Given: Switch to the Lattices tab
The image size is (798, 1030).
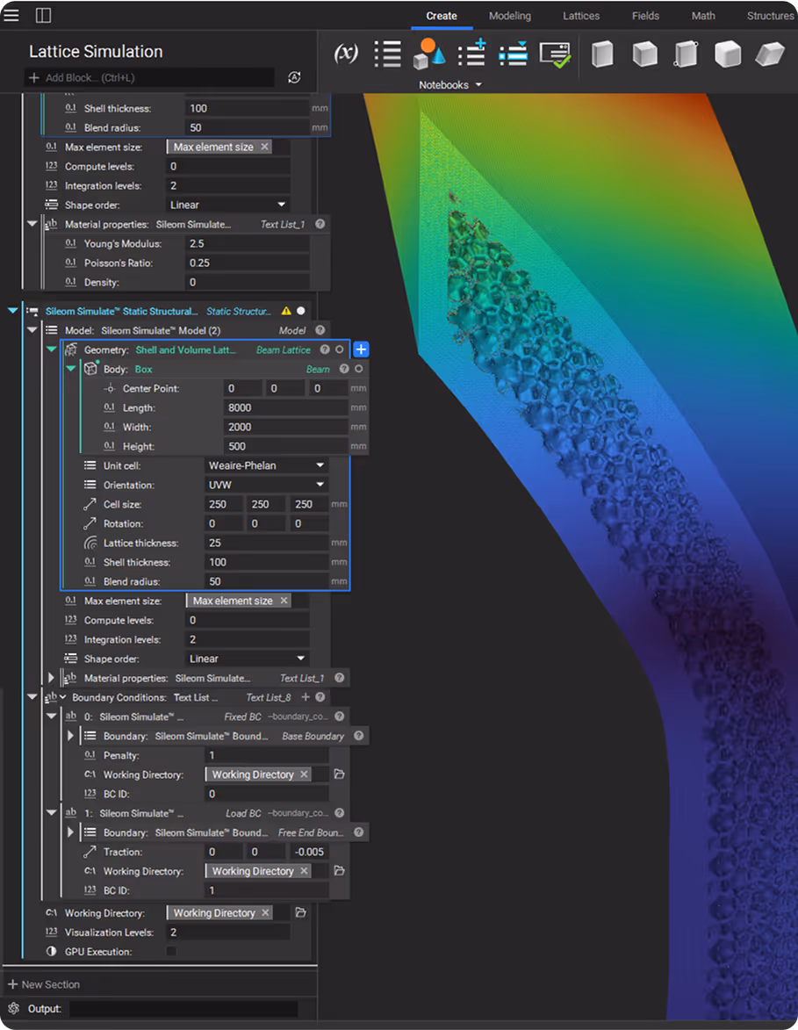Looking at the screenshot, I should (x=580, y=16).
